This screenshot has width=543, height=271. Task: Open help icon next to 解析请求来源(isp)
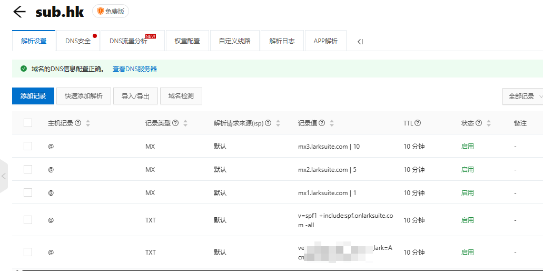[268, 123]
